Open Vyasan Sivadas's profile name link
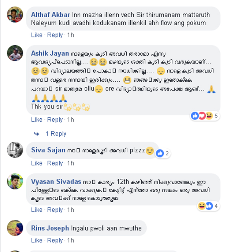238x252 pixels. pos(56,182)
